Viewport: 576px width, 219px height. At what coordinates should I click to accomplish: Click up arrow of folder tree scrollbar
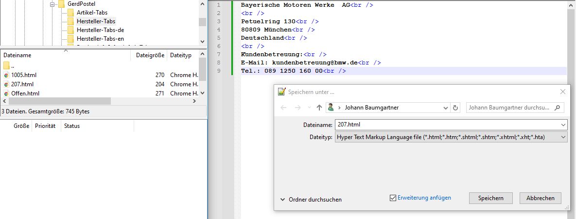(202, 4)
